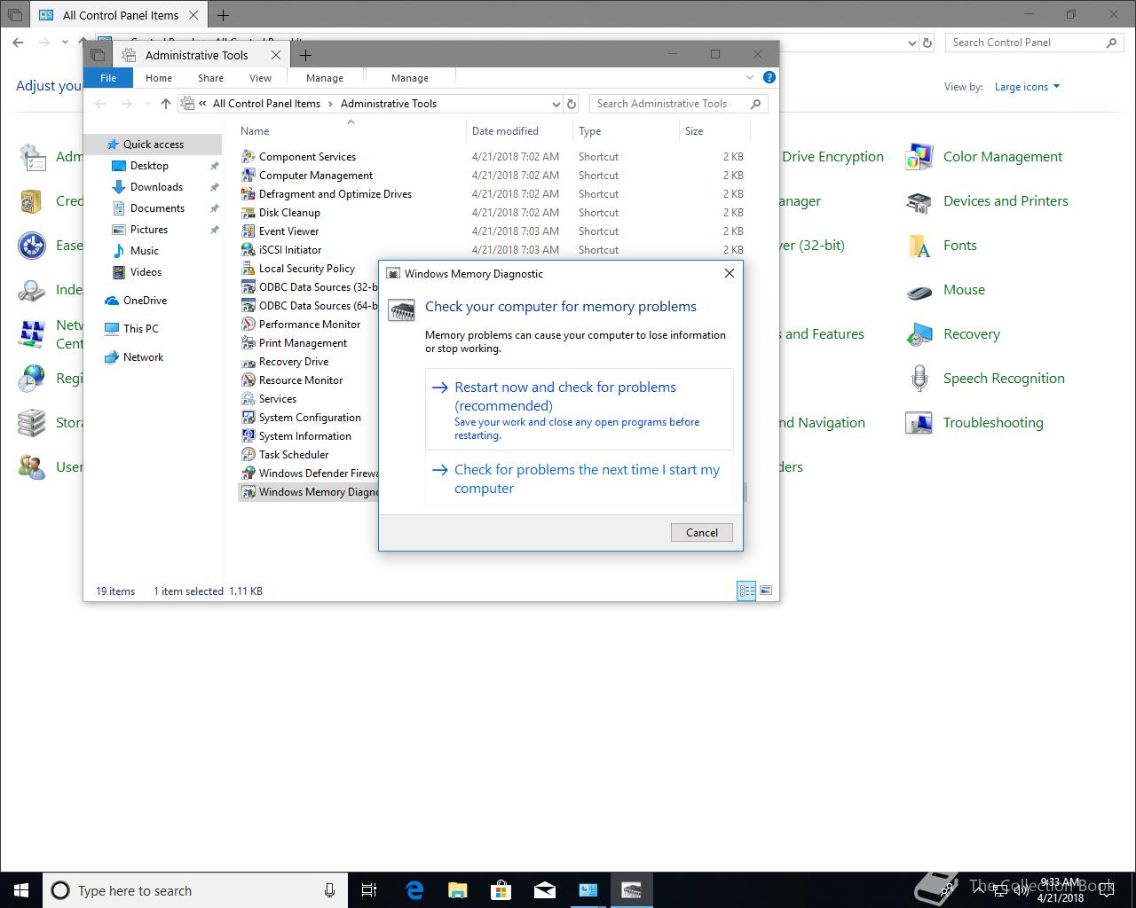Expand the Explorer ribbon chevron
The height and width of the screenshot is (908, 1136).
coord(750,77)
